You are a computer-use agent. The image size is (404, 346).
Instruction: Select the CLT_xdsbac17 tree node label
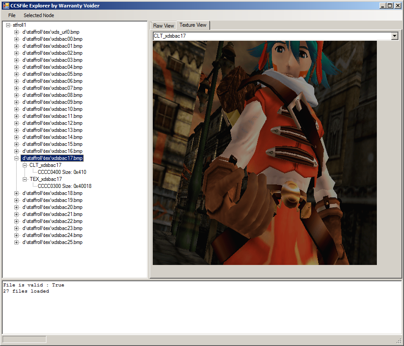pyautogui.click(x=46, y=165)
